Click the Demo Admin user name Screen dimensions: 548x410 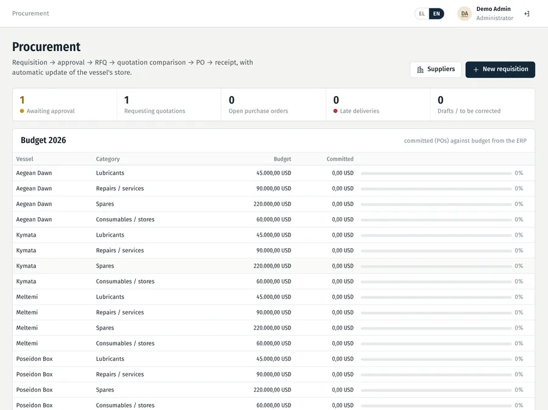[493, 9]
